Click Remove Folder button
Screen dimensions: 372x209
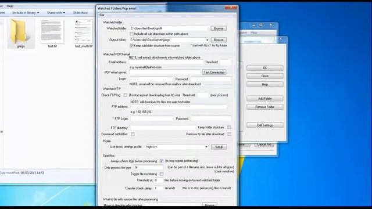click(x=265, y=107)
